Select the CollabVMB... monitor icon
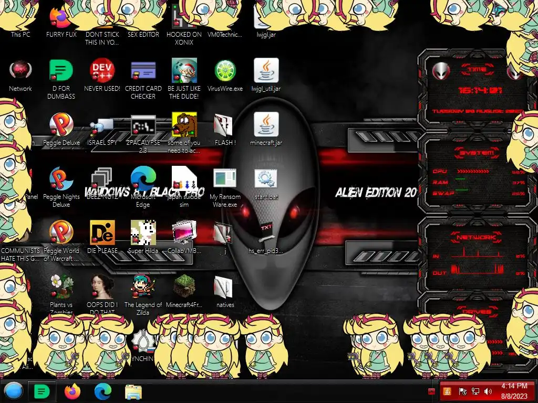The height and width of the screenshot is (403, 538). [x=184, y=237]
